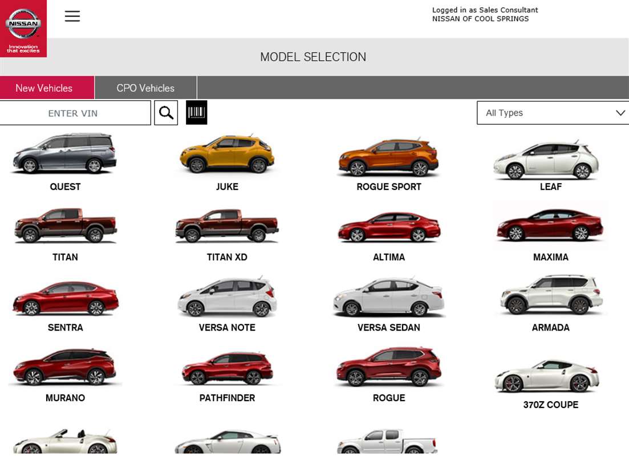Click the ROGUE label under red SUV
This screenshot has height=461, width=629.
tap(389, 398)
